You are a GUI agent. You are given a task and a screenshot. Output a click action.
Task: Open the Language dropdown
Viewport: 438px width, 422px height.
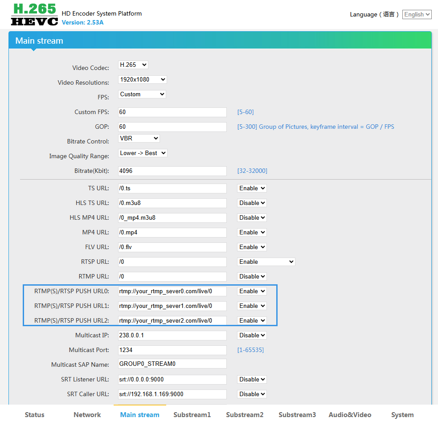click(417, 15)
